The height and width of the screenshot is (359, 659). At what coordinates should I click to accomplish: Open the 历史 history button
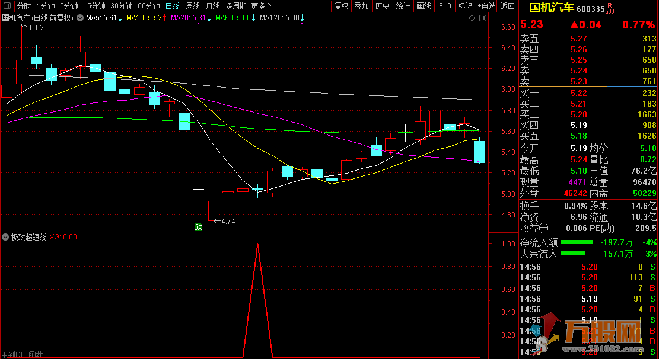click(382, 6)
